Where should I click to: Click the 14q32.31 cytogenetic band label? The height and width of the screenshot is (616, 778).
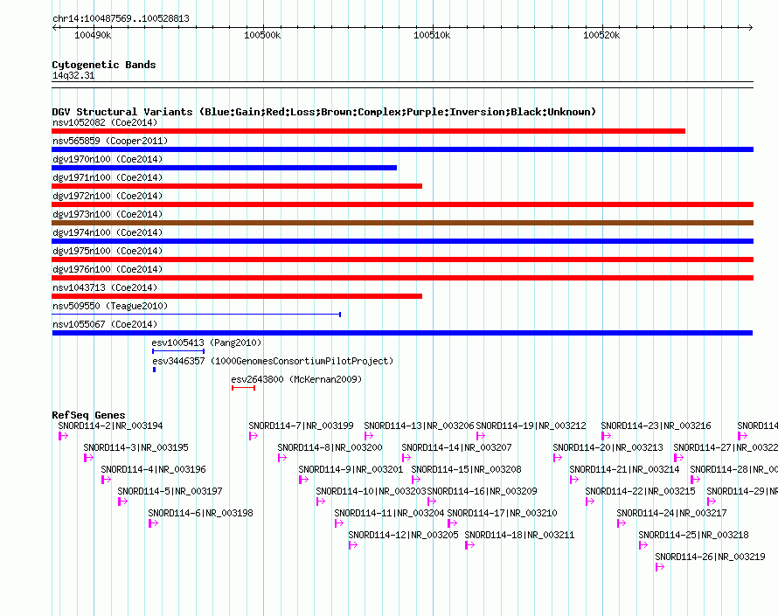pos(73,75)
